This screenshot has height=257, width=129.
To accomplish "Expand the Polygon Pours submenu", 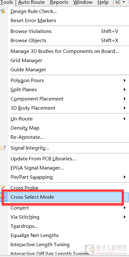I will [125, 80].
